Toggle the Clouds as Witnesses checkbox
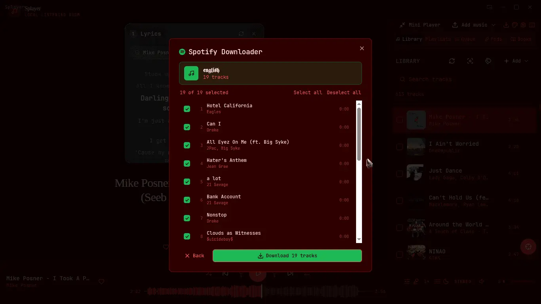The width and height of the screenshot is (541, 304). point(187,236)
